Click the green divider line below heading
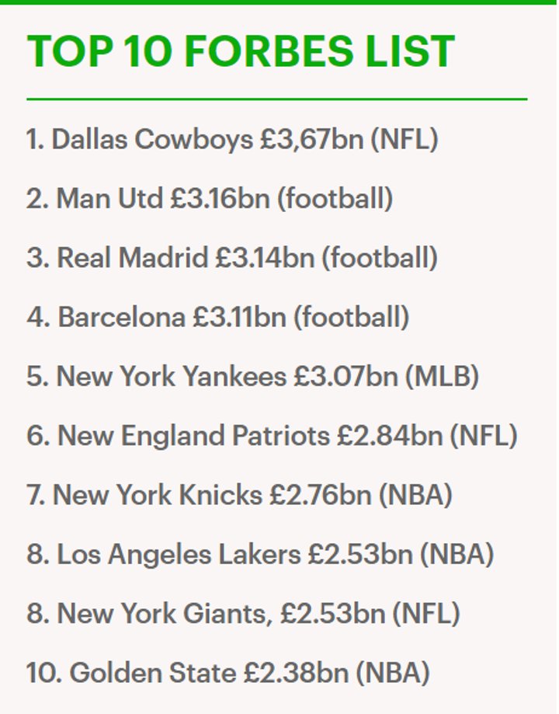Viewport: 559px width, 714px height. [x=276, y=99]
